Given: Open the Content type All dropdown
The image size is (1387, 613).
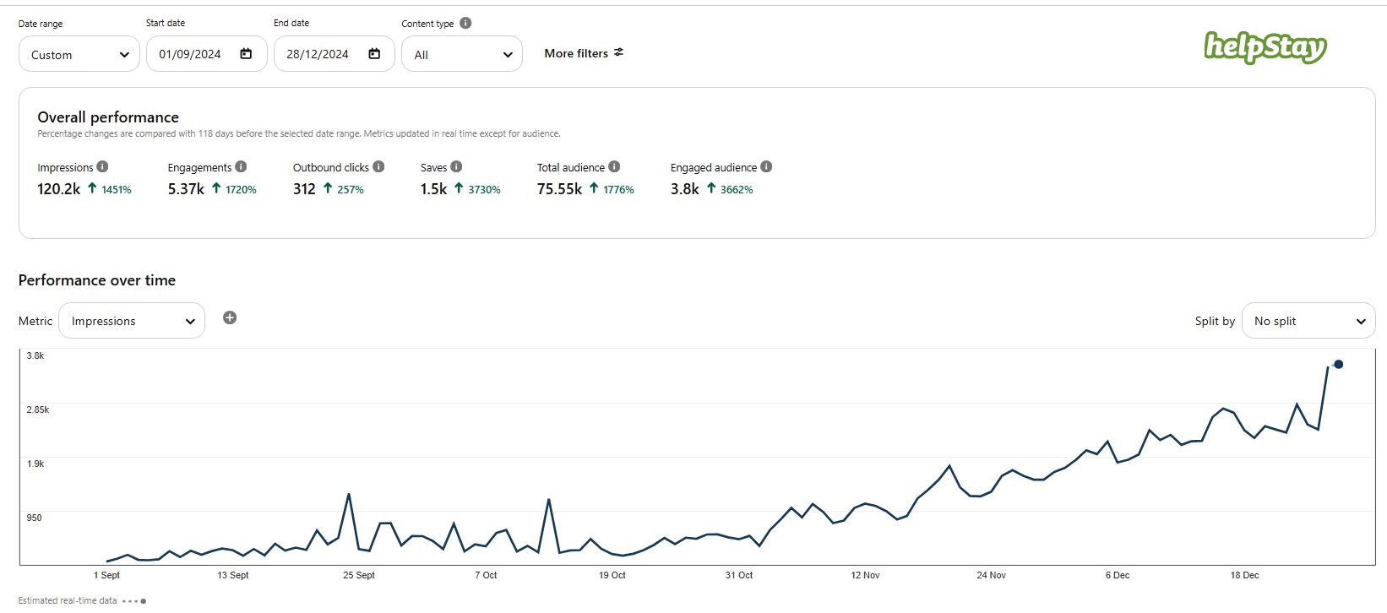Looking at the screenshot, I should coord(461,54).
